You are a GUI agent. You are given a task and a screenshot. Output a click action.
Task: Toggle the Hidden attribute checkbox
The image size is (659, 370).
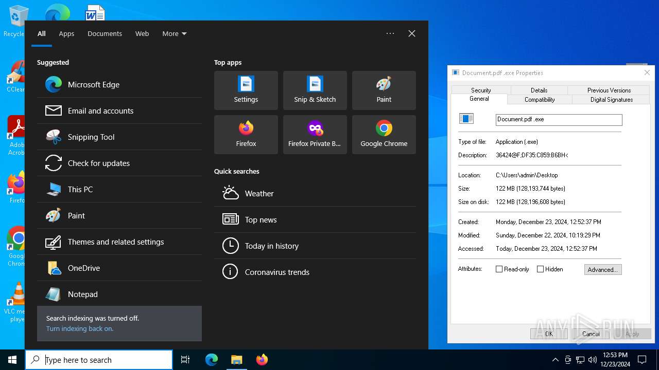540,269
